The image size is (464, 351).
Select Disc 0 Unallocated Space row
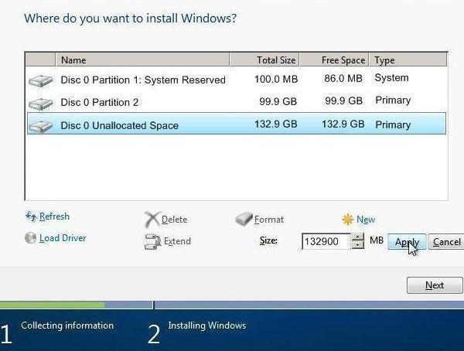click(x=237, y=124)
